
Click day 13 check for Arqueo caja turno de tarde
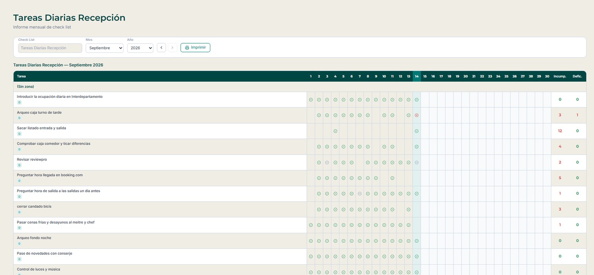[409, 115]
